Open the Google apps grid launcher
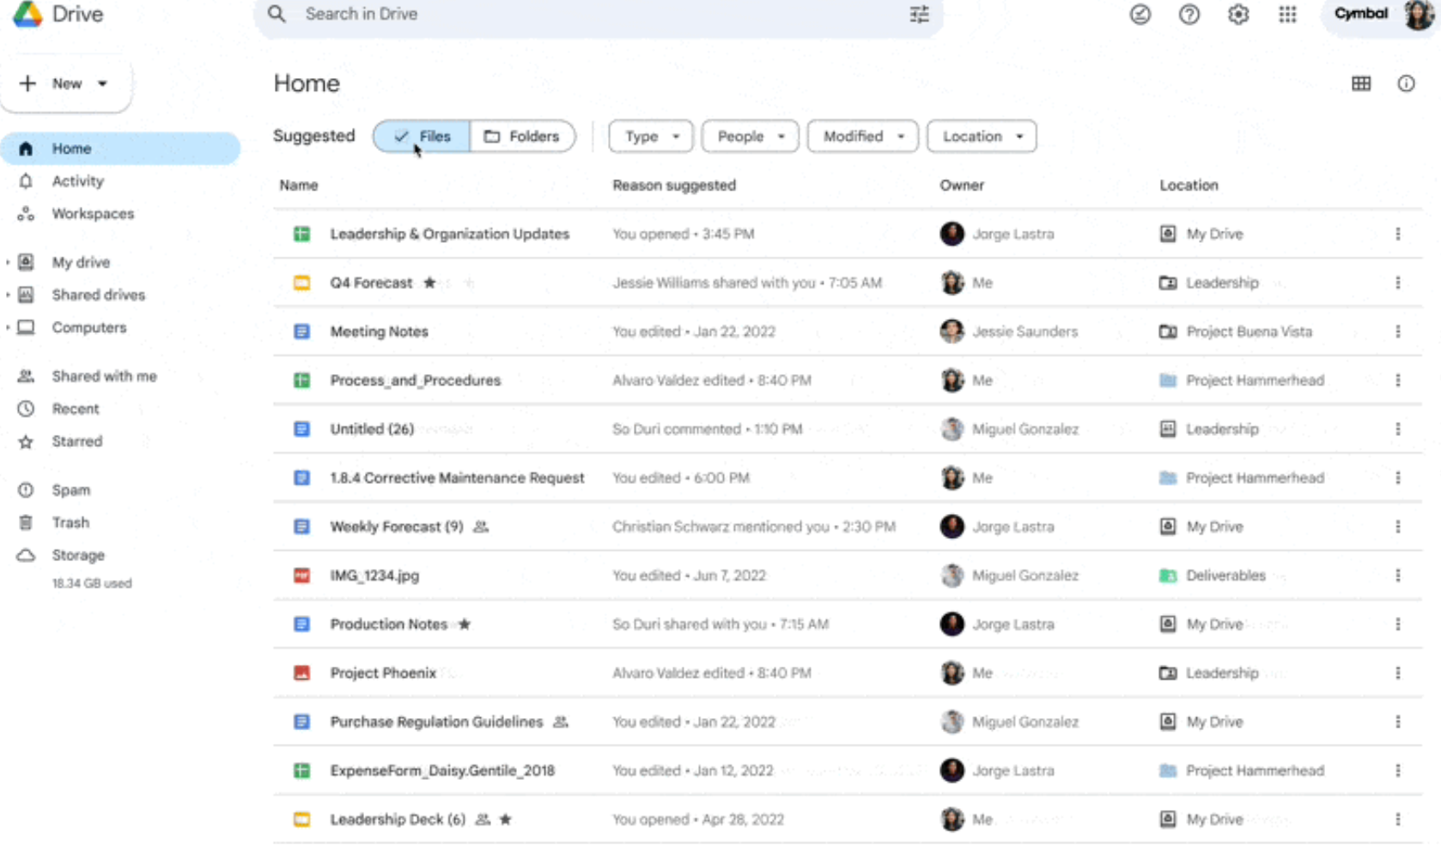The height and width of the screenshot is (846, 1441). pos(1286,15)
